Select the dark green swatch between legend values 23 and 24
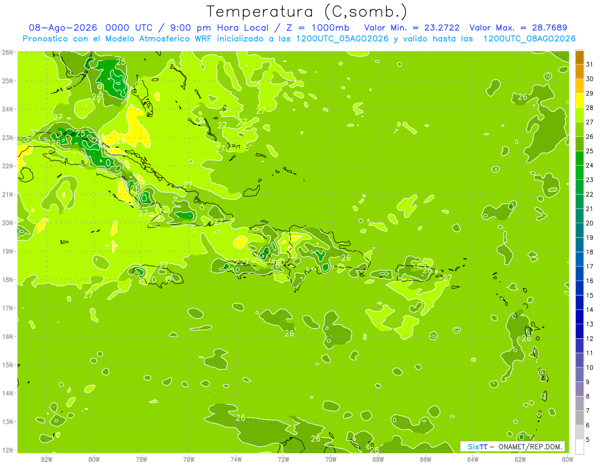The height and width of the screenshot is (466, 603). coord(579,172)
